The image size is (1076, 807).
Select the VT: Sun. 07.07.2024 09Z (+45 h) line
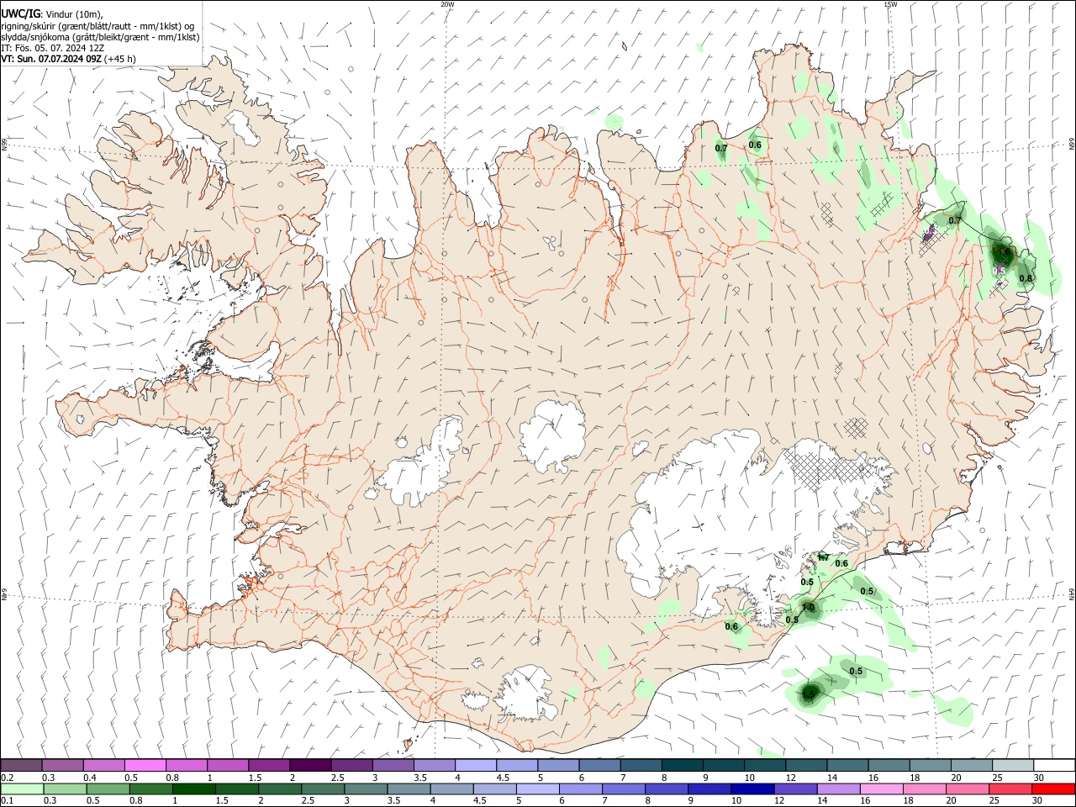[68, 59]
